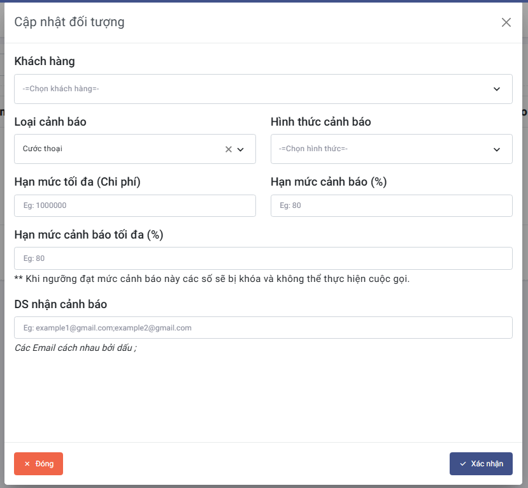Expand the Loại cảnh báo combo box
528x488 pixels.
pos(121,149)
